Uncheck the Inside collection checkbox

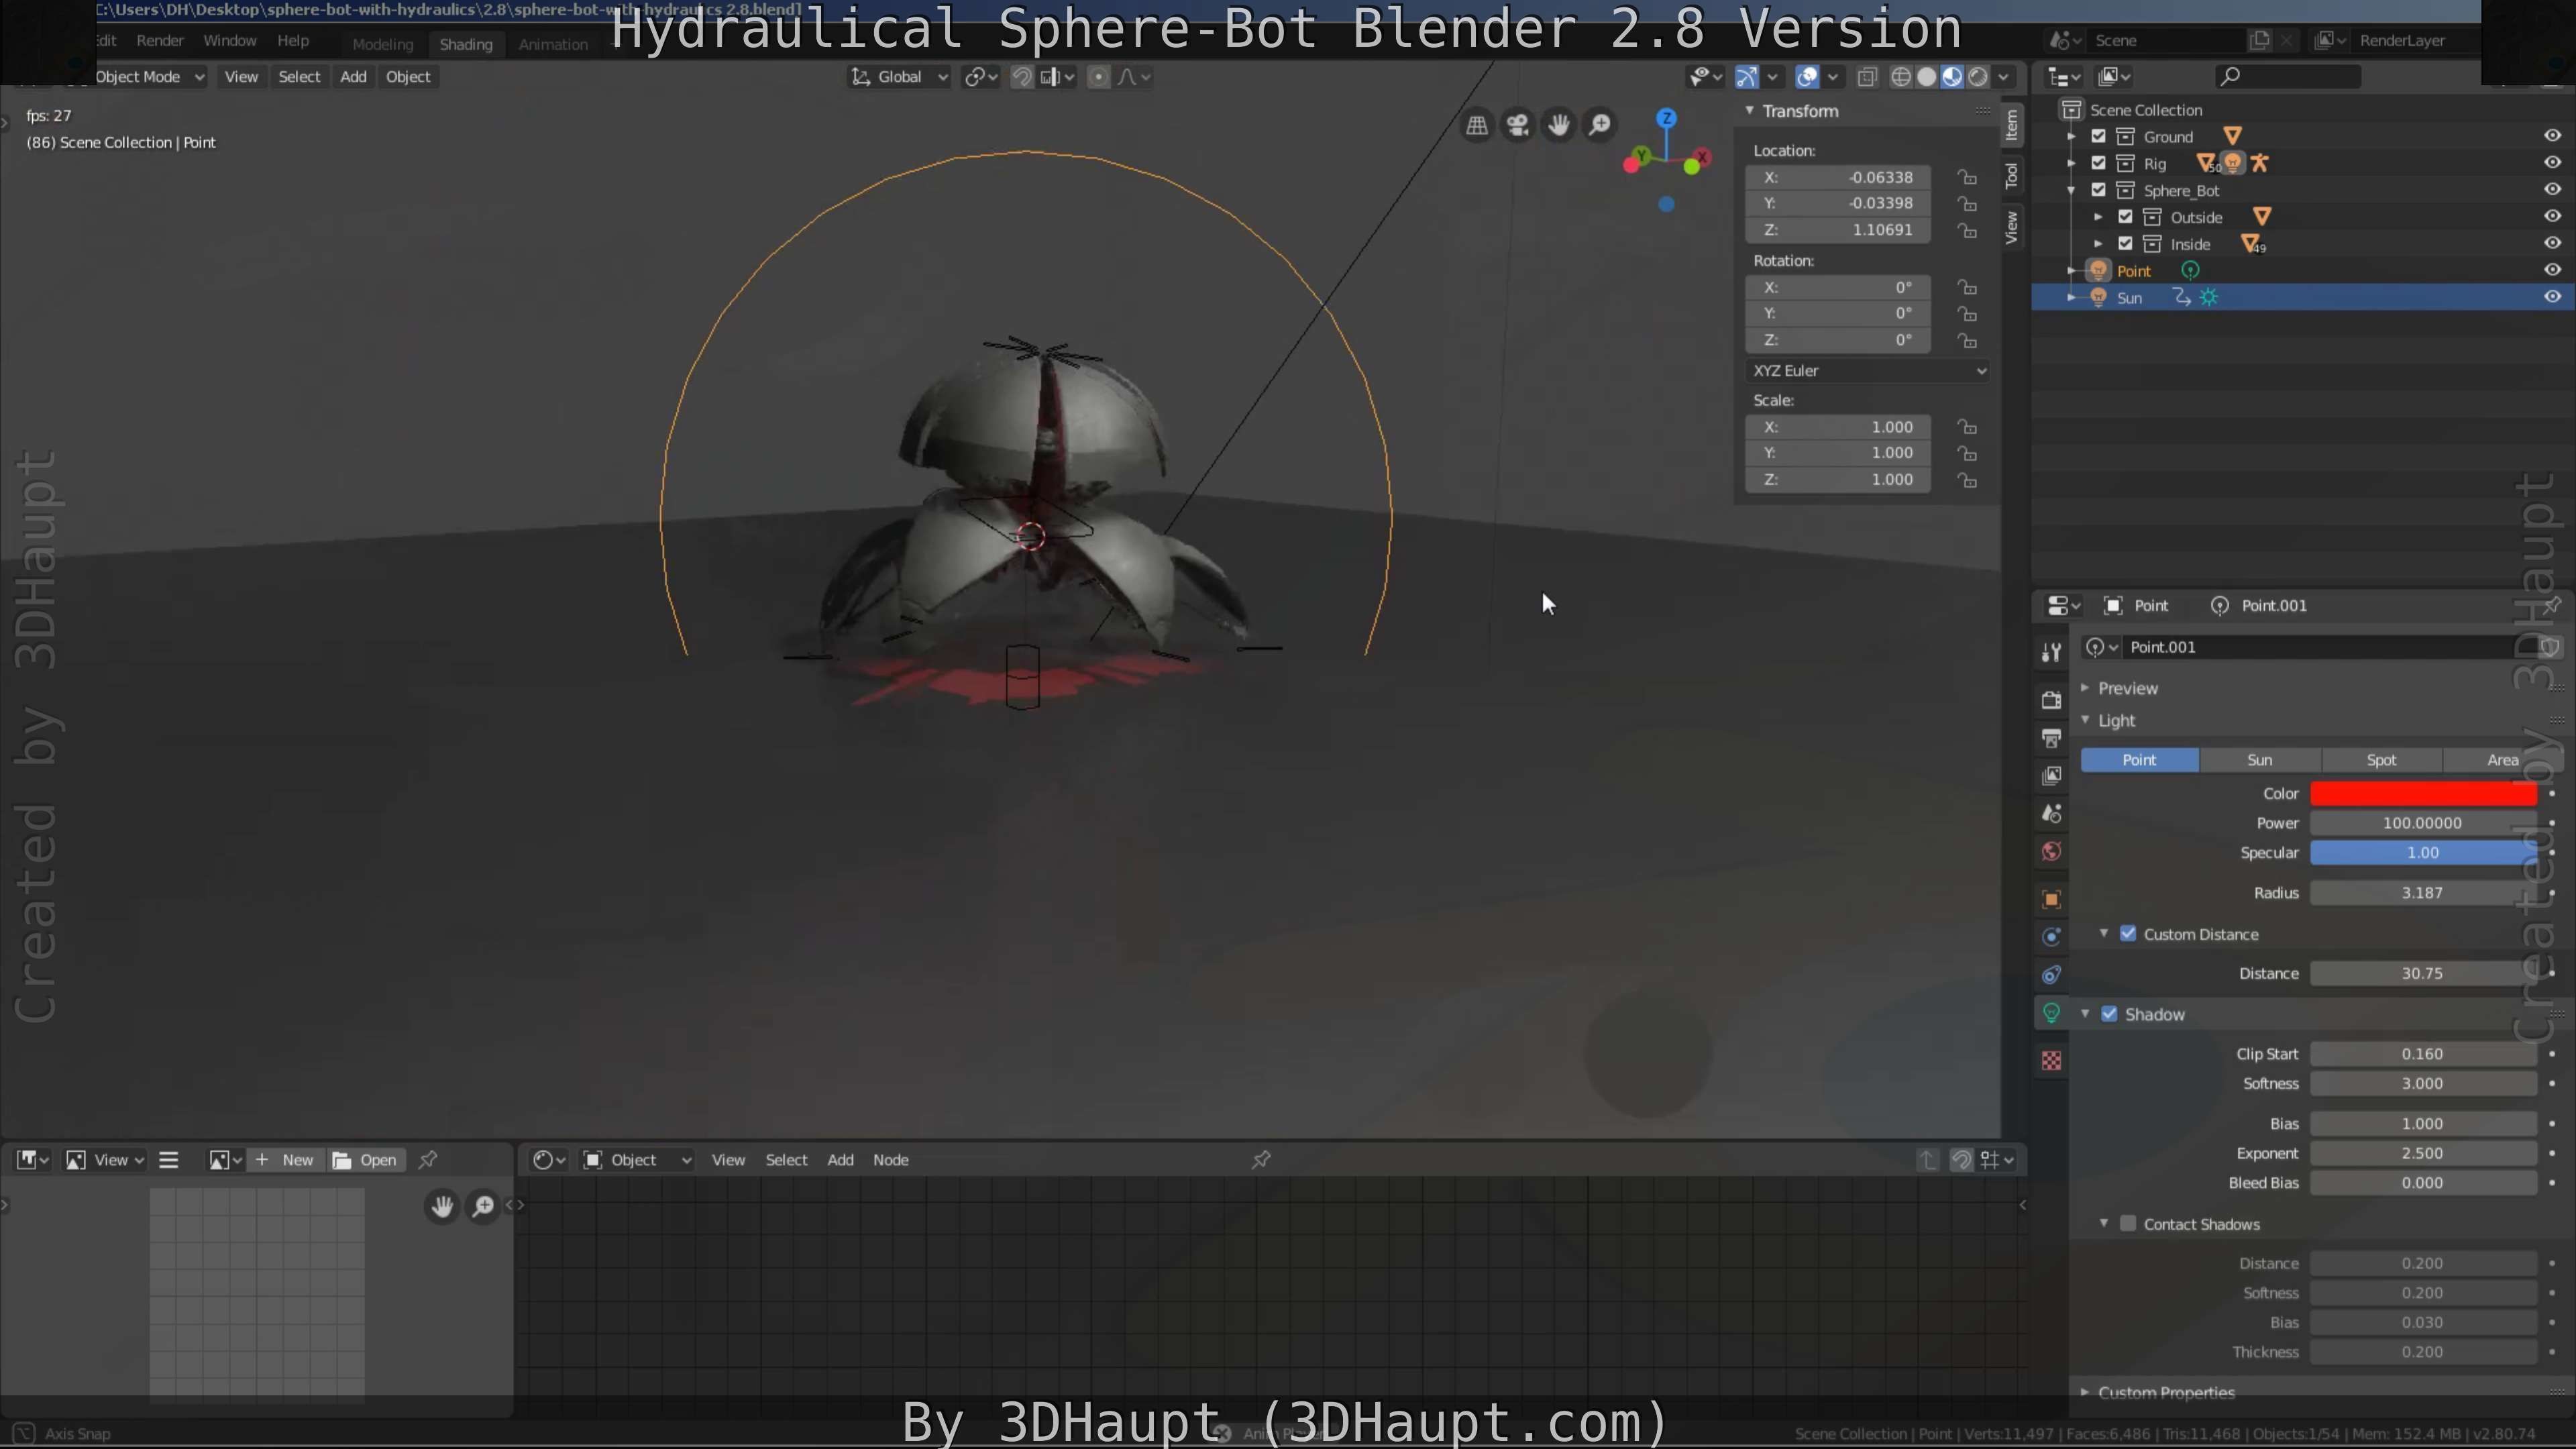tap(2126, 244)
